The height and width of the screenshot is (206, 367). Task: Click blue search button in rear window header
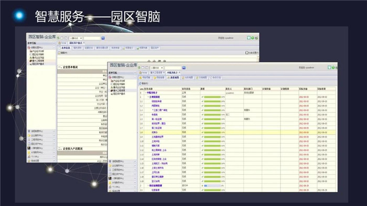coord(103,38)
